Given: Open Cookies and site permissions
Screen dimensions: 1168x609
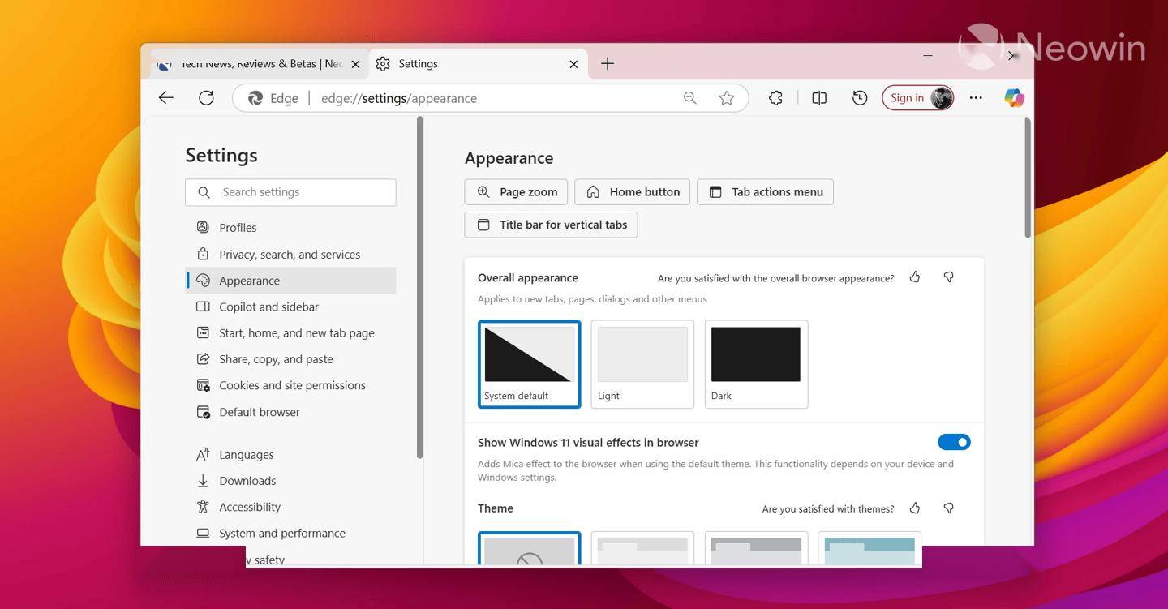Looking at the screenshot, I should point(290,385).
